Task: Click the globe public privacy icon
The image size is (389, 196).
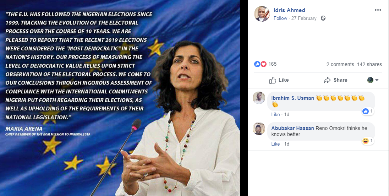Action: 323,18
